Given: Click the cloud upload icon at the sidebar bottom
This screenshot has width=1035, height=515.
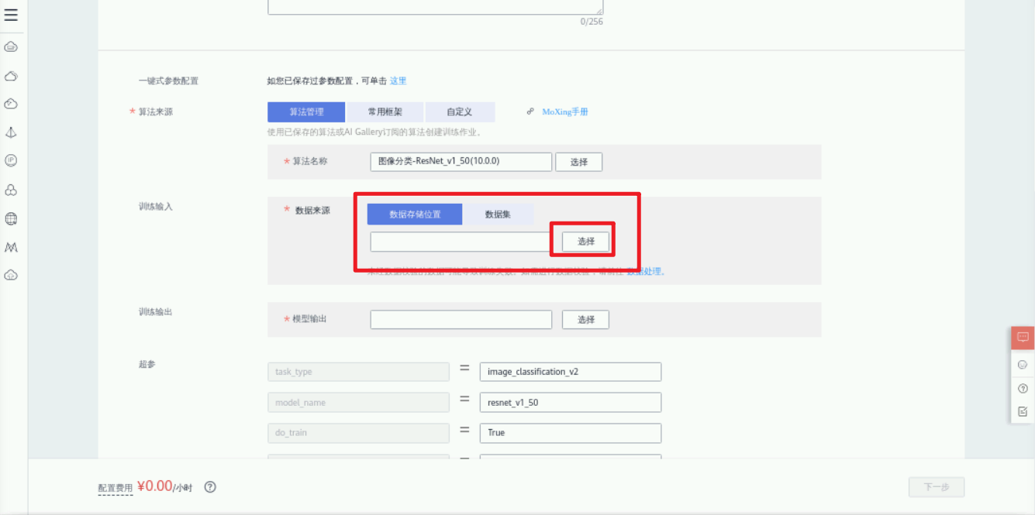Looking at the screenshot, I should point(11,275).
